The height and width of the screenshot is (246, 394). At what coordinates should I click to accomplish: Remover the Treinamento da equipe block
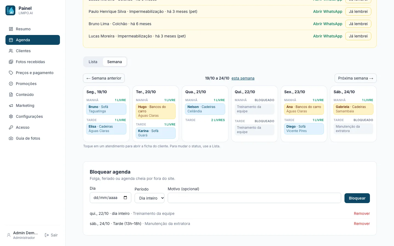click(x=362, y=213)
